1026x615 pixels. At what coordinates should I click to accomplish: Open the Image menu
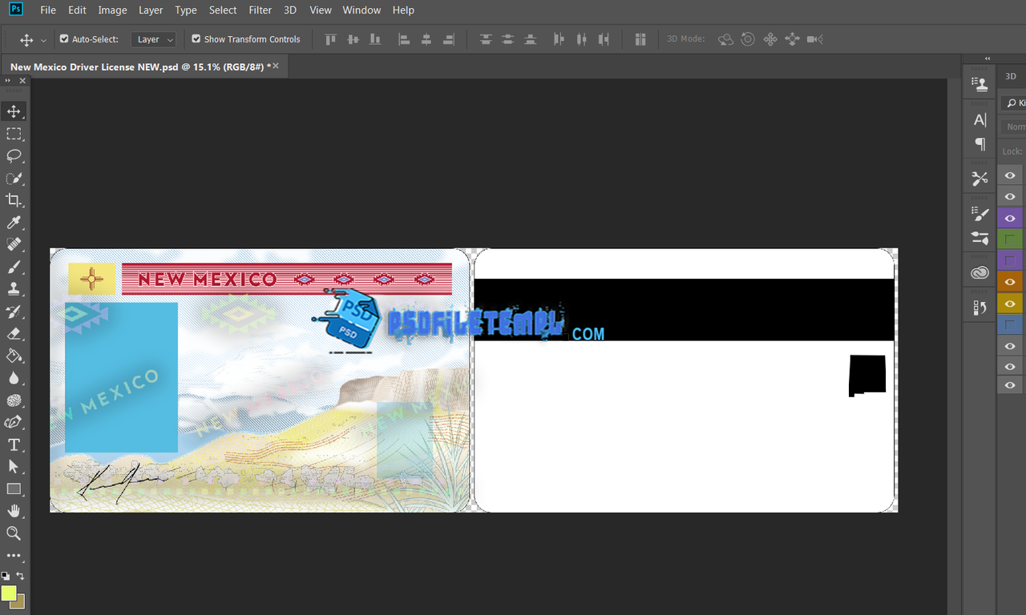coord(112,10)
